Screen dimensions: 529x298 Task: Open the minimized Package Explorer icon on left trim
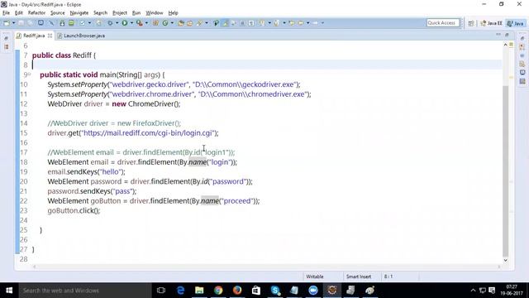6,47
